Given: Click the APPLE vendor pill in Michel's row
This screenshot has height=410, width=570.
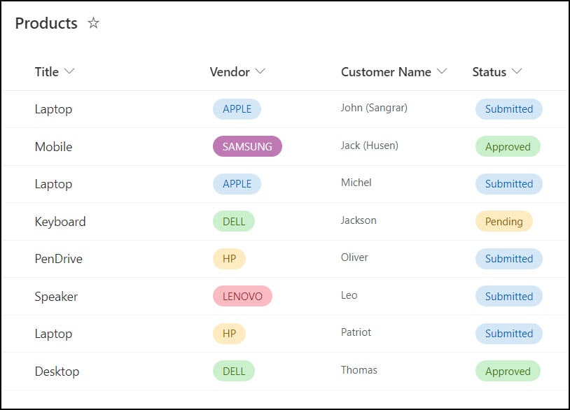Looking at the screenshot, I should pos(237,184).
